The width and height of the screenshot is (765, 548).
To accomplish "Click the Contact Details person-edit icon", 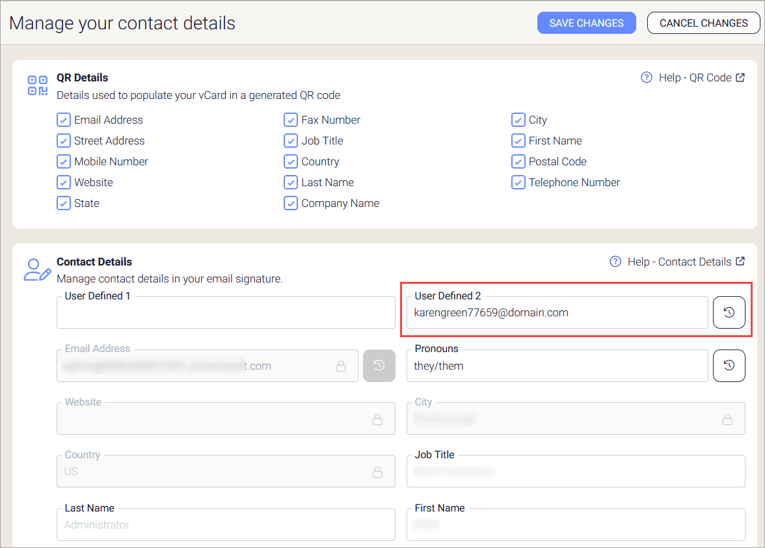I will (x=37, y=269).
